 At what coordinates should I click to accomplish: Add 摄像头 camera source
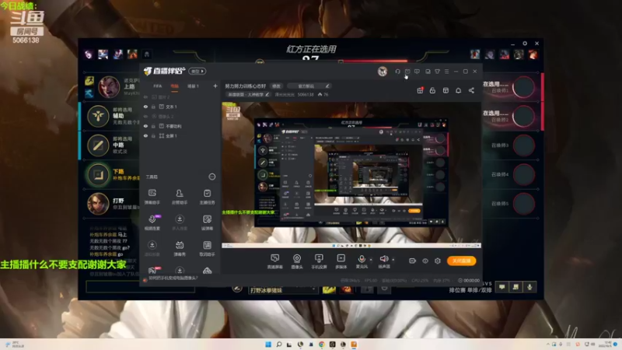(x=297, y=261)
